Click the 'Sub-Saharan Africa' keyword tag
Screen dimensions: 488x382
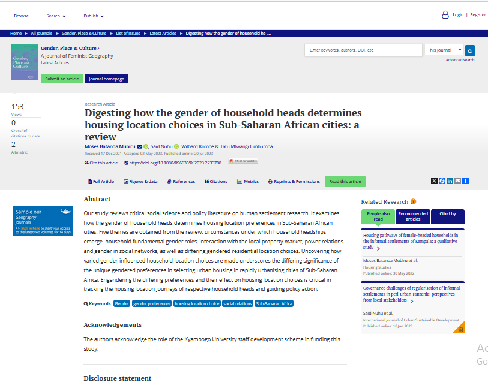click(274, 304)
